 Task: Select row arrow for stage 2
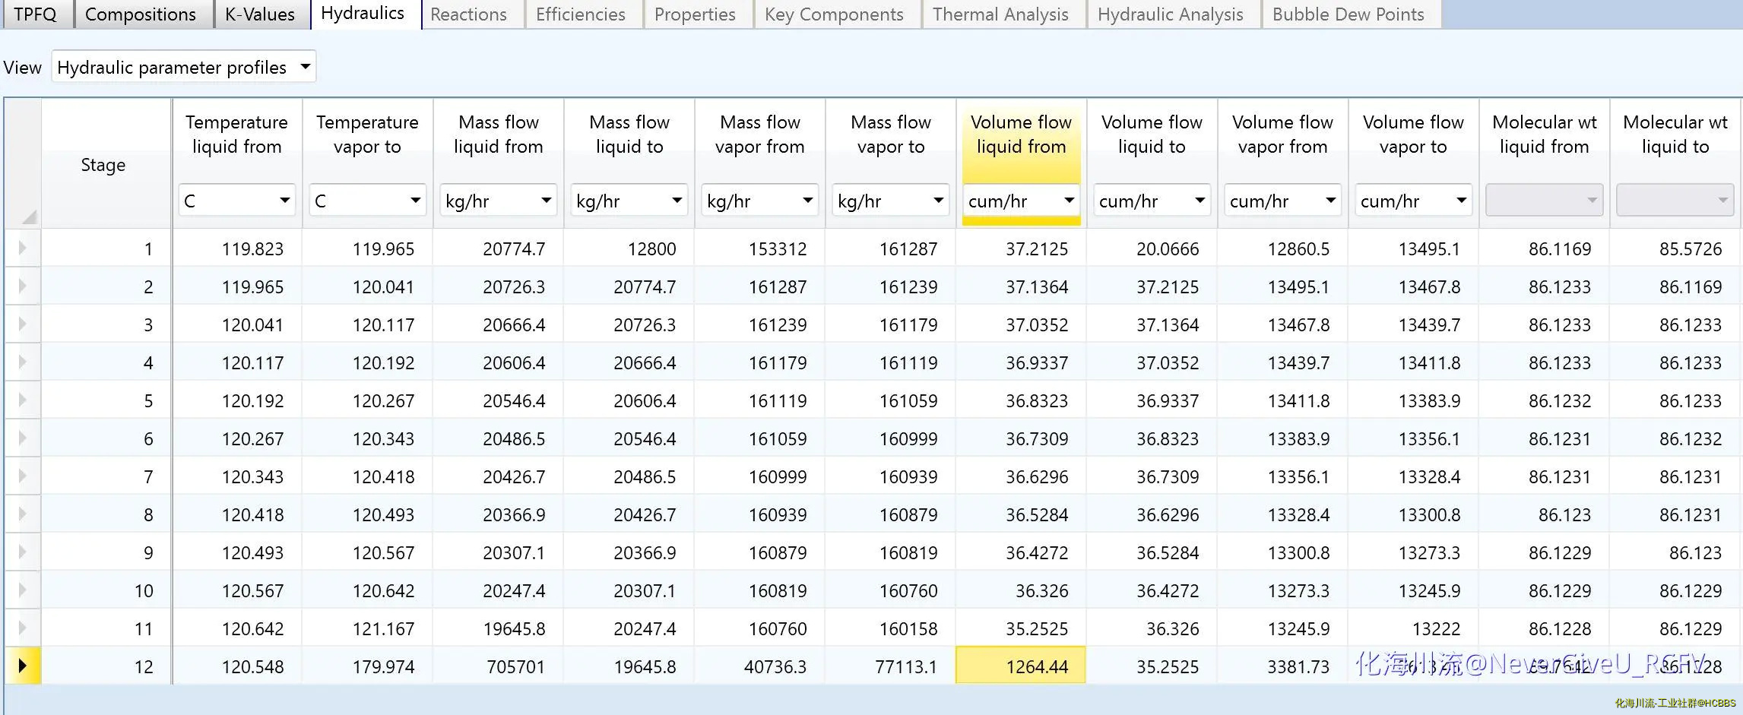(x=23, y=286)
